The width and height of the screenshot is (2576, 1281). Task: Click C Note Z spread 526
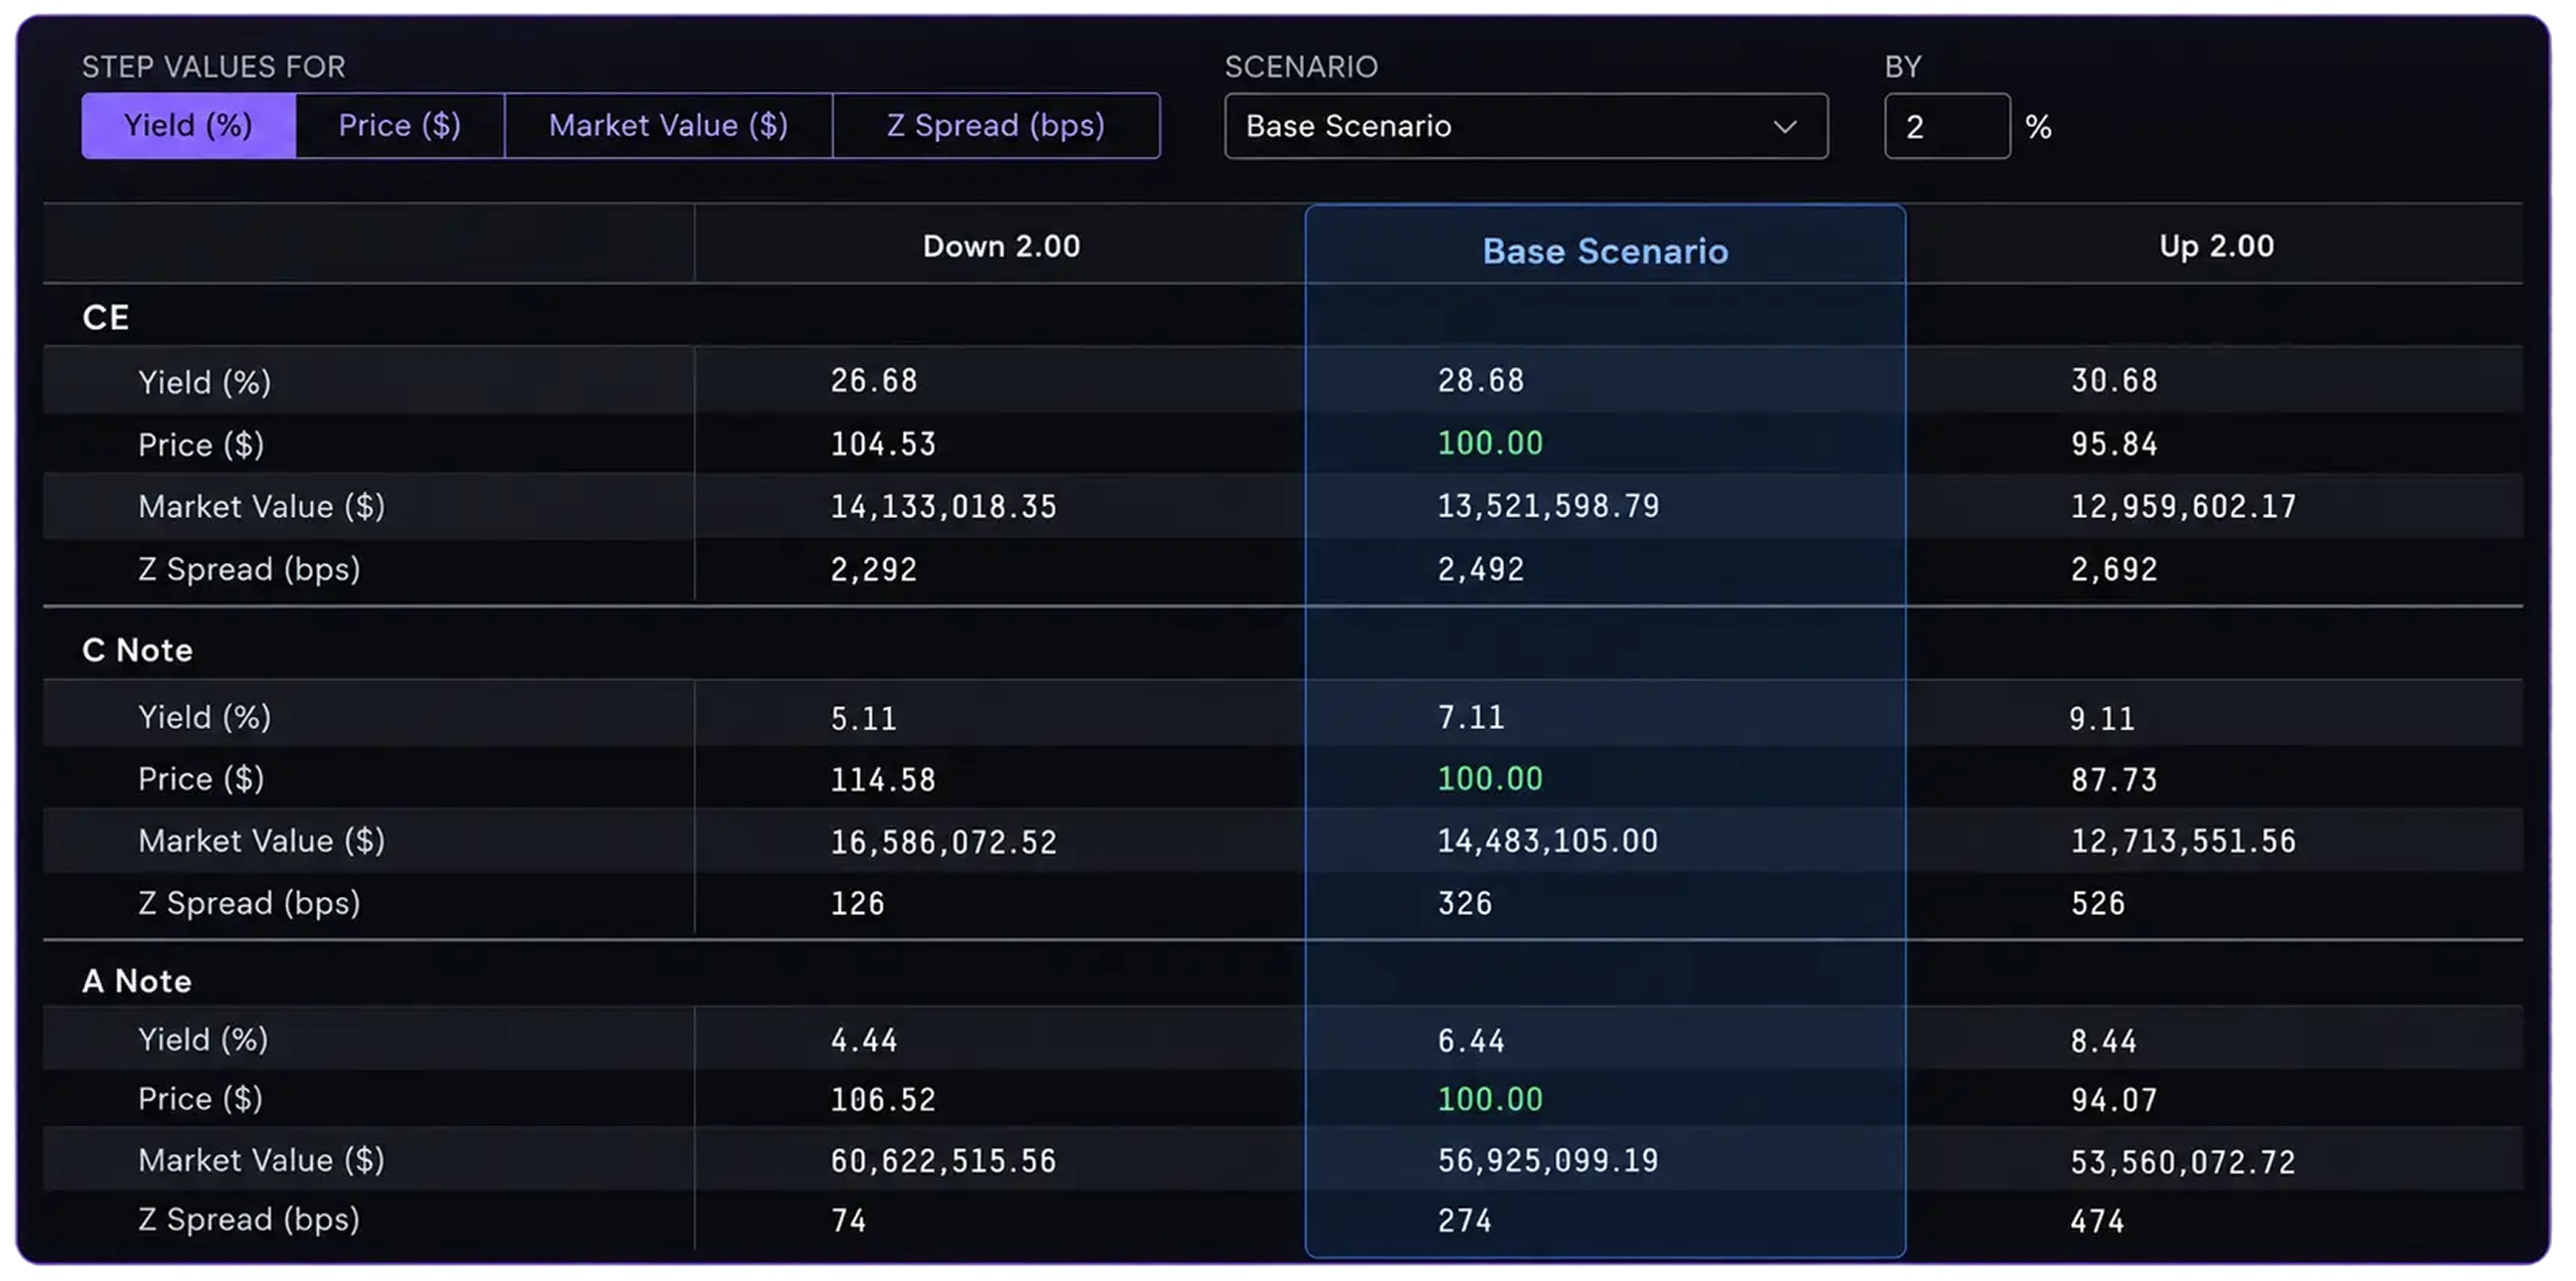click(x=2097, y=905)
